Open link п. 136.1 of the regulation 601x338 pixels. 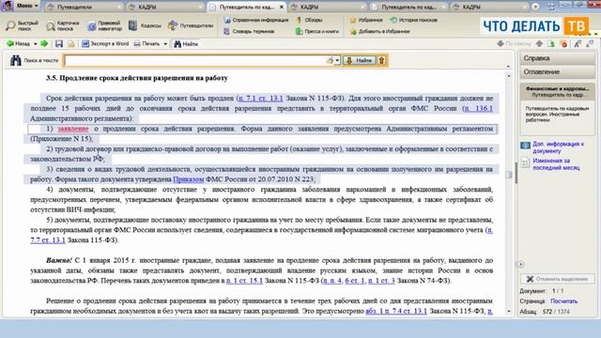point(478,109)
